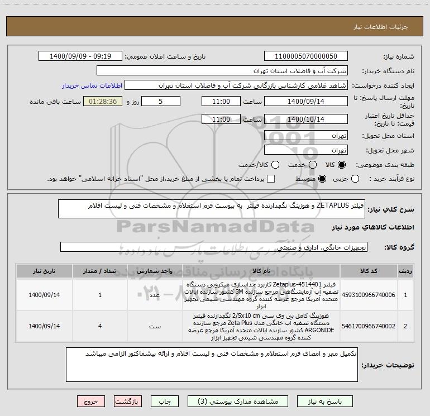
Task: Click the remaining days field showing 5
Action: 161,101
